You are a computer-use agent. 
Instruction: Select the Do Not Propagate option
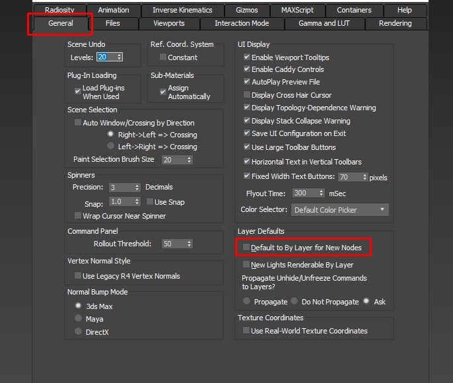(x=295, y=301)
